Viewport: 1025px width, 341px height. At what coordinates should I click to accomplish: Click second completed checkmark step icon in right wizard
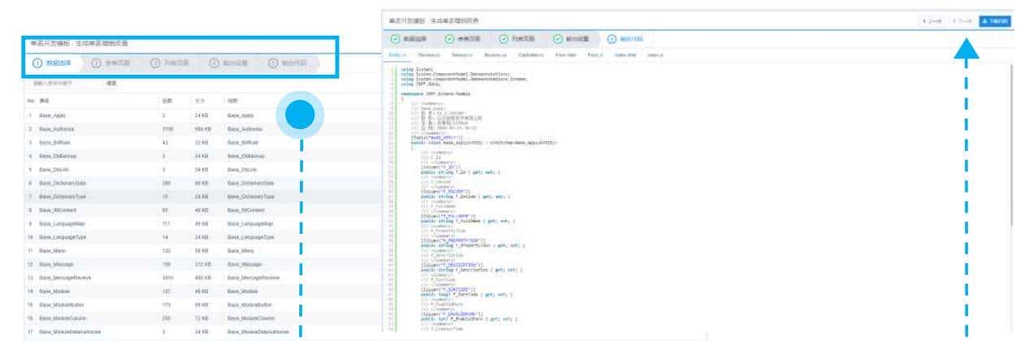coord(450,39)
